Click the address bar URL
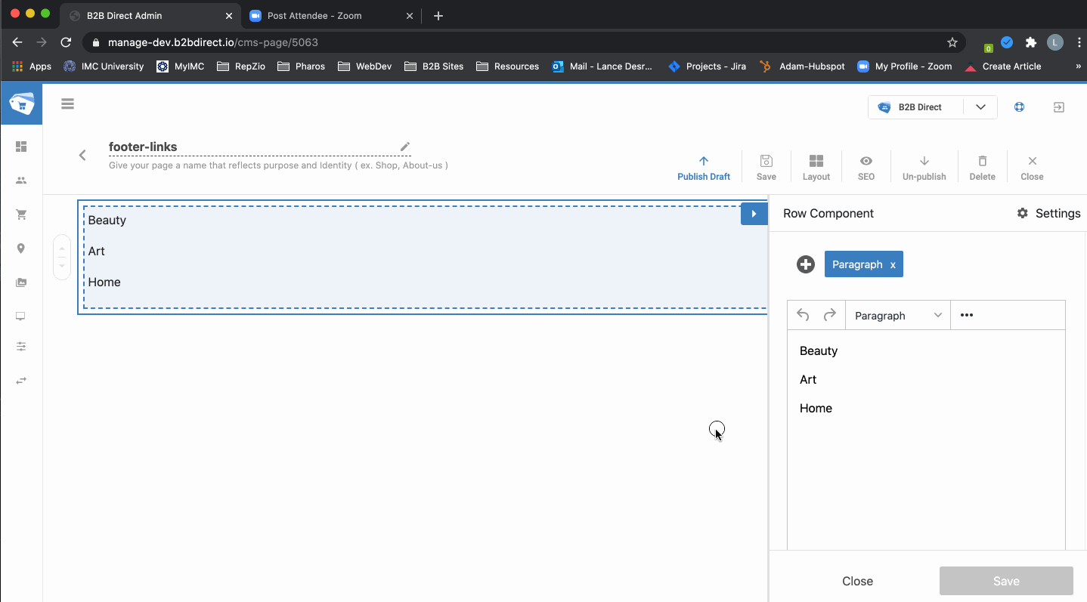This screenshot has height=602, width=1087. coord(213,42)
